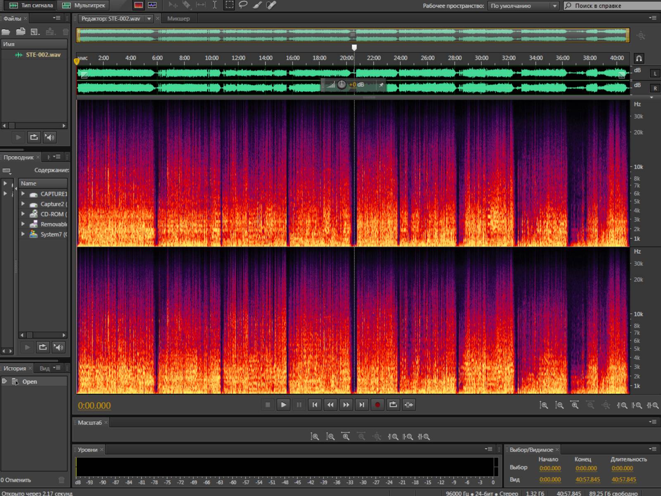
Task: Skip selection playback icon in transport
Action: [x=409, y=405]
